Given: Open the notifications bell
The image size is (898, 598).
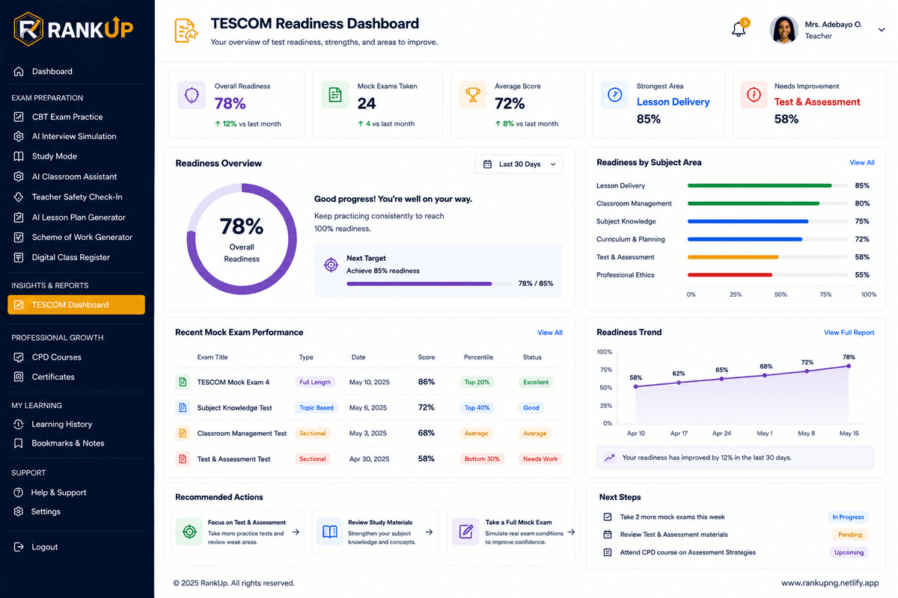Looking at the screenshot, I should pyautogui.click(x=739, y=30).
